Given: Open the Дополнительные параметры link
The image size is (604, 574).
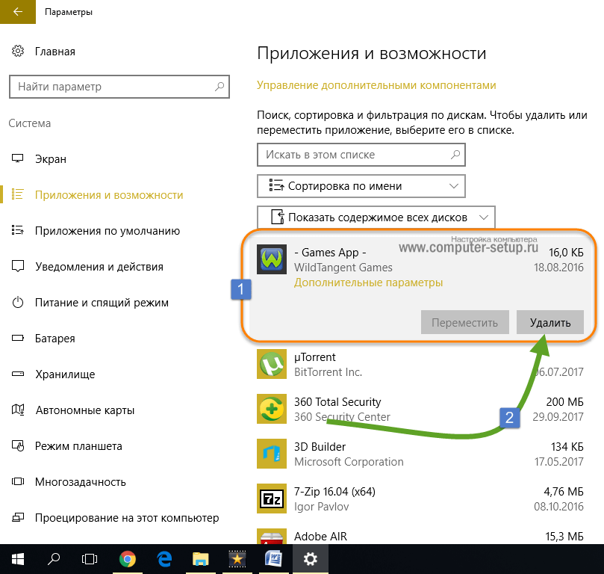Looking at the screenshot, I should 368,283.
